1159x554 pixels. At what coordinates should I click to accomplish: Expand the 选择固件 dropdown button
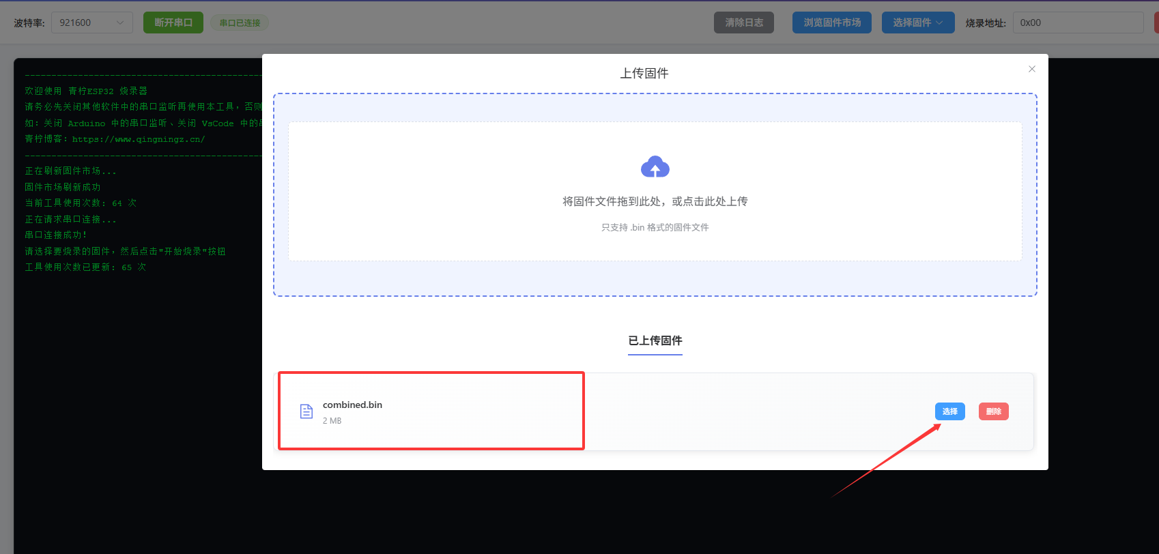[917, 23]
